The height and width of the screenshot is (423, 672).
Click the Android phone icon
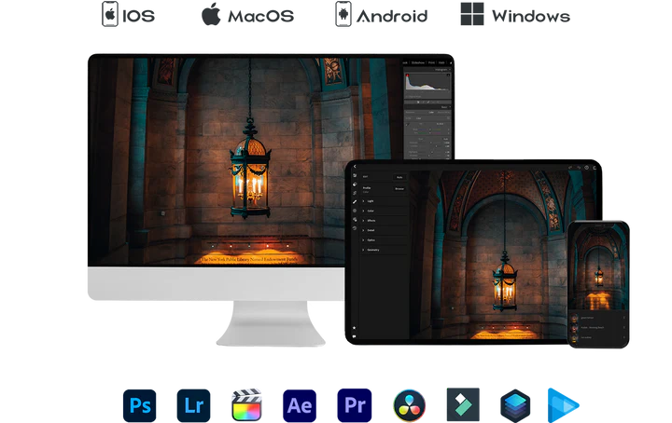343,14
